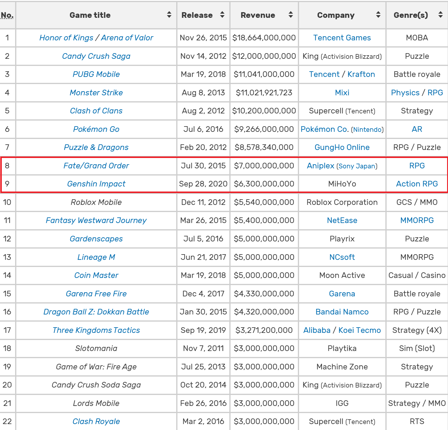
Task: Follow MMORPG link in Fantasy Westward Journey row
Action: 417,220
